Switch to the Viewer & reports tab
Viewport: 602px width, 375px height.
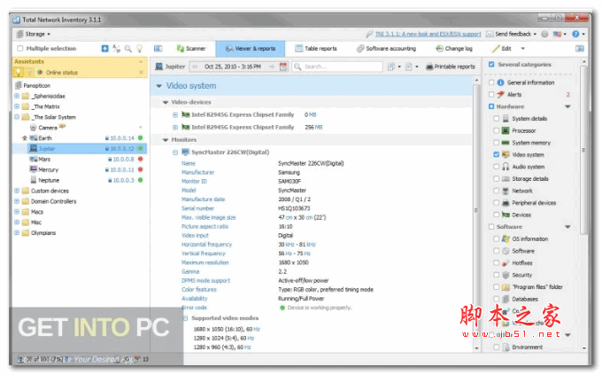(x=251, y=49)
